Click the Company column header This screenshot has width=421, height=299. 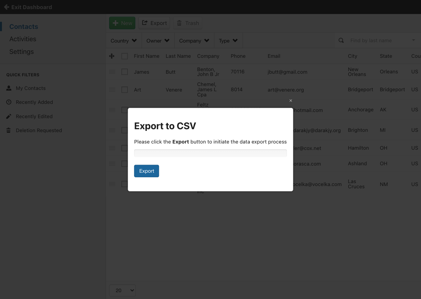(208, 56)
